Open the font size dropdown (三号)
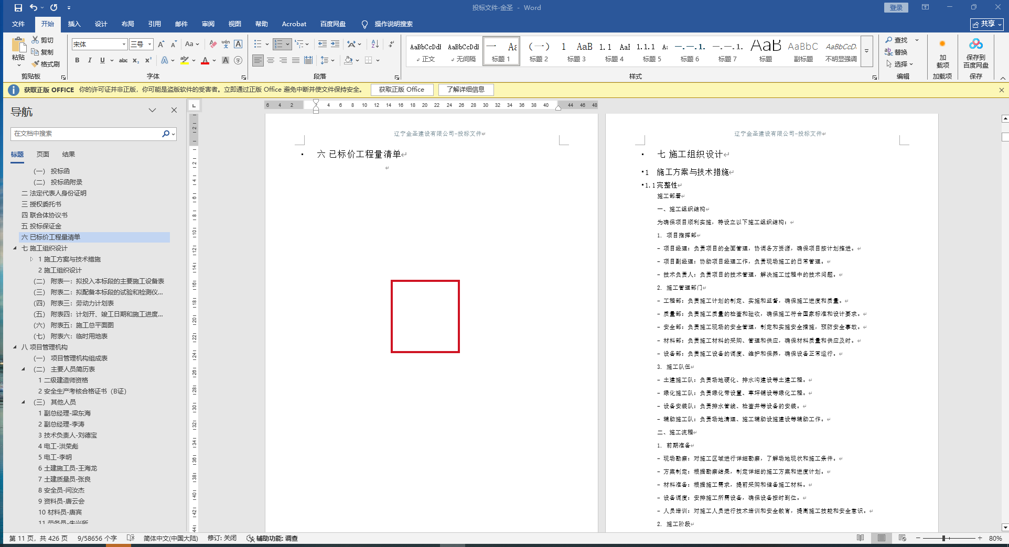 (x=149, y=44)
